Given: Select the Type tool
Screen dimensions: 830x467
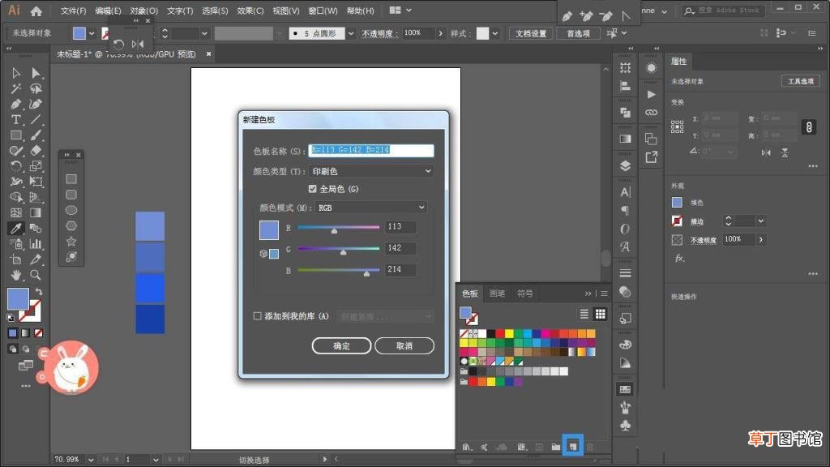Looking at the screenshot, I should pyautogui.click(x=16, y=119).
